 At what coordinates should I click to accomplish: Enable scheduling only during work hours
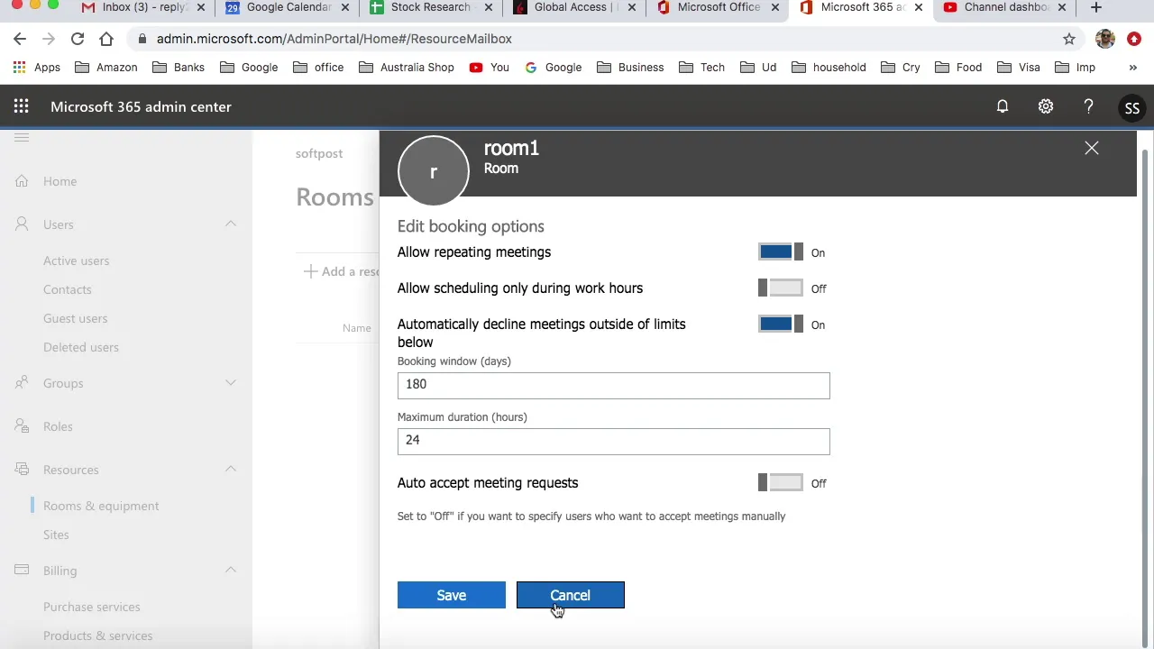pos(780,288)
